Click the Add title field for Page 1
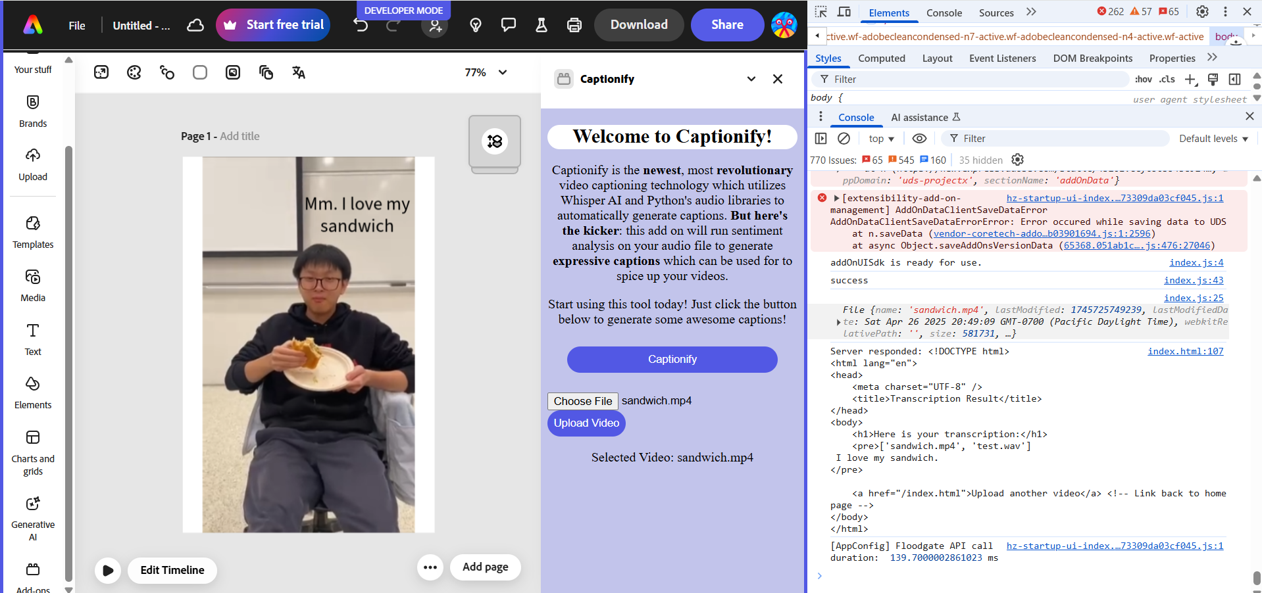This screenshot has width=1262, height=593. click(240, 136)
